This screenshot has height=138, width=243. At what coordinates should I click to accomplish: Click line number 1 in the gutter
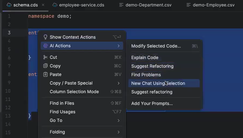tap(9, 16)
